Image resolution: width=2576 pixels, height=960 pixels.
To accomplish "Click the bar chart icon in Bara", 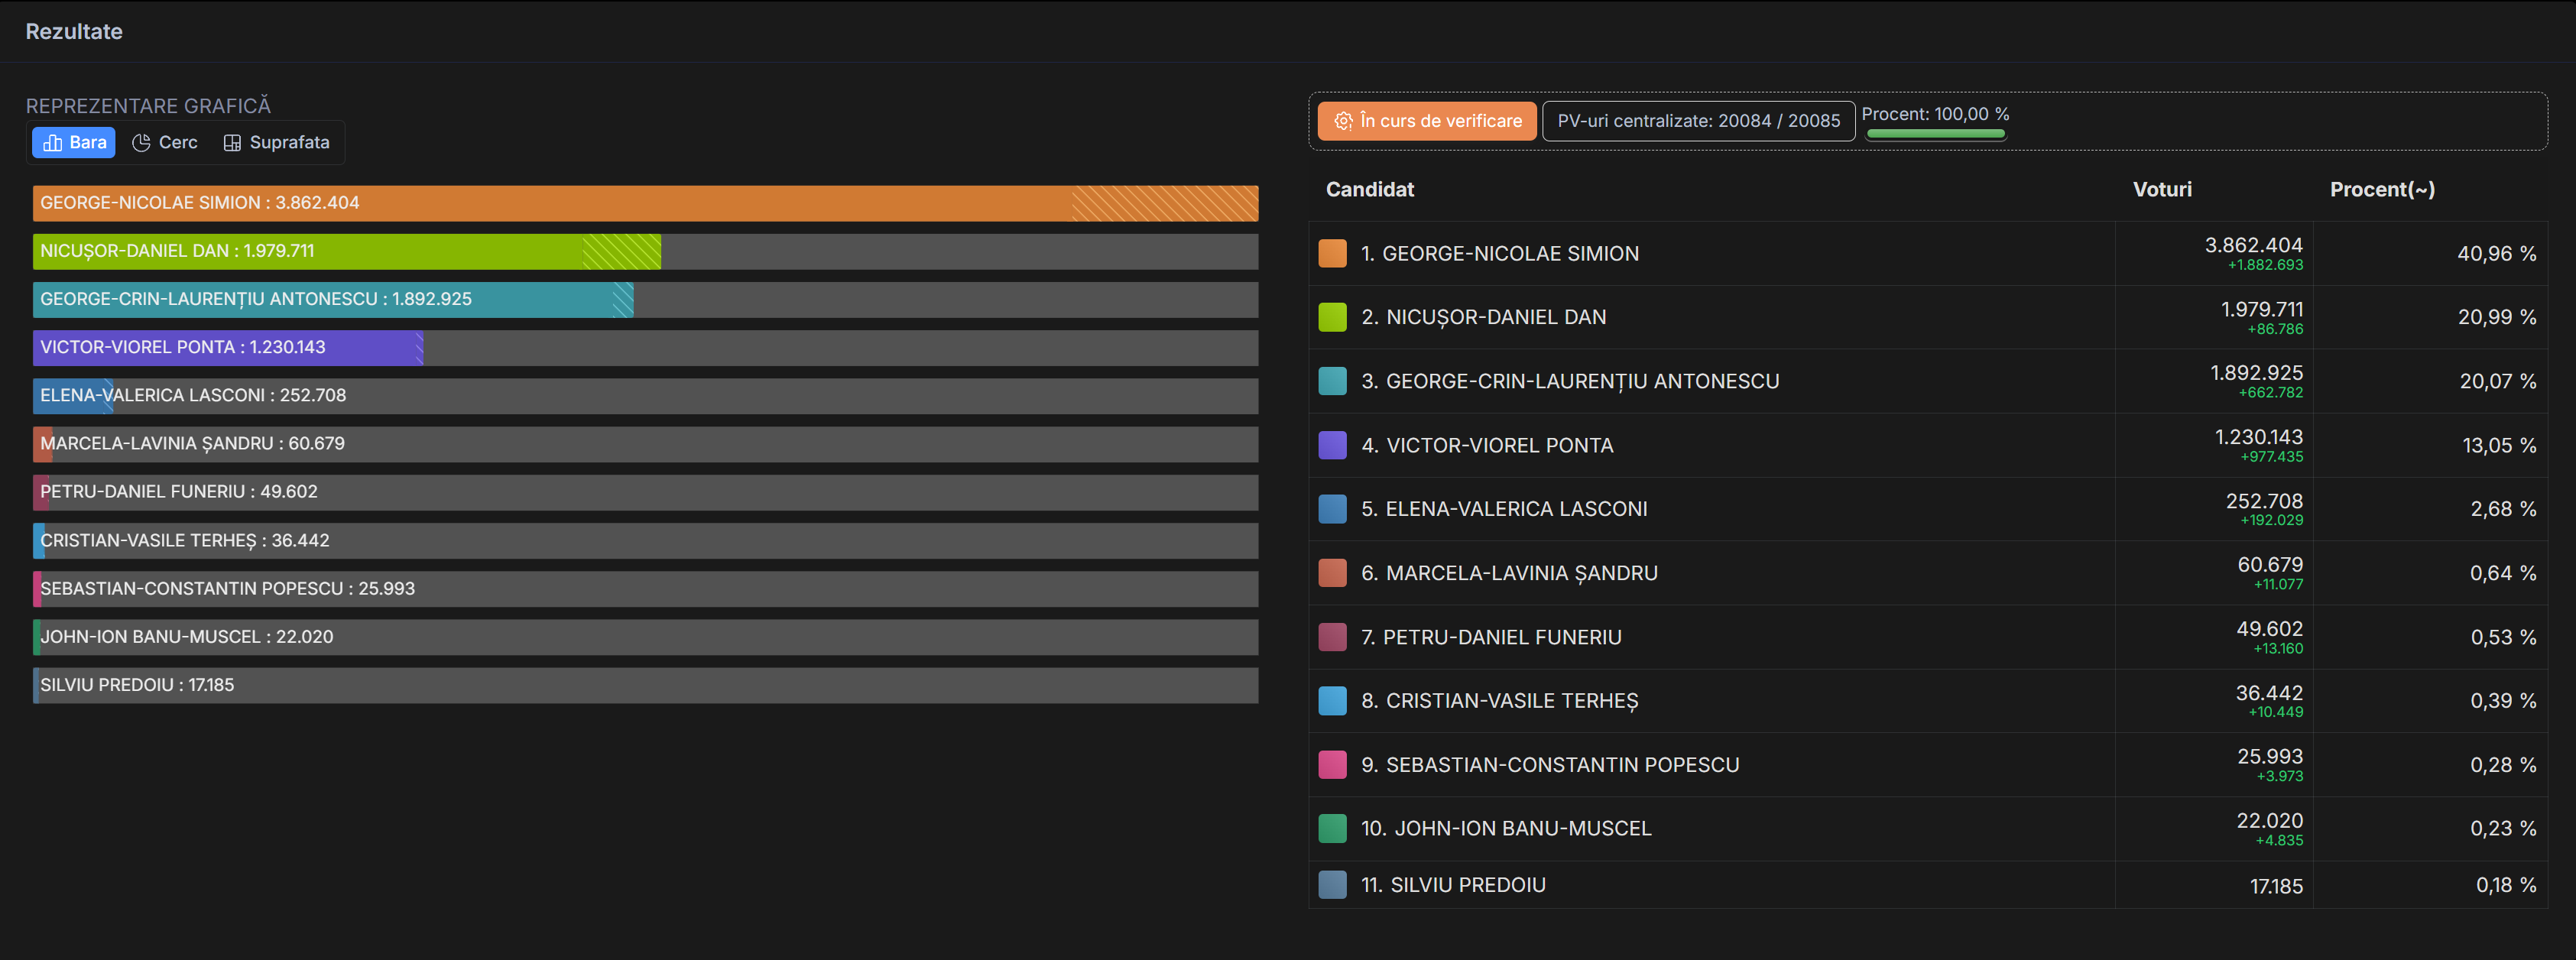I will click(x=53, y=143).
